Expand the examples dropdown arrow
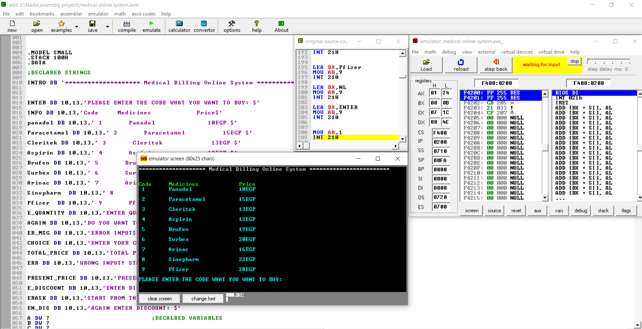 click(x=77, y=27)
